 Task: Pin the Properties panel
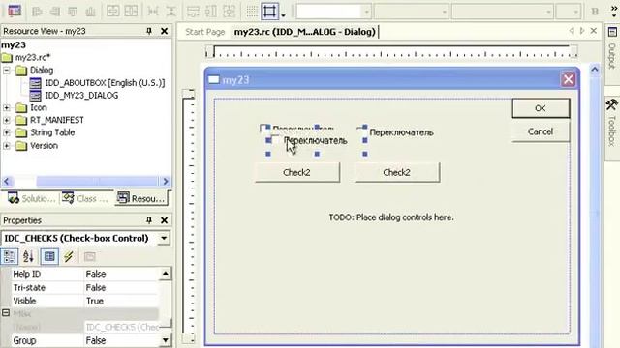149,220
